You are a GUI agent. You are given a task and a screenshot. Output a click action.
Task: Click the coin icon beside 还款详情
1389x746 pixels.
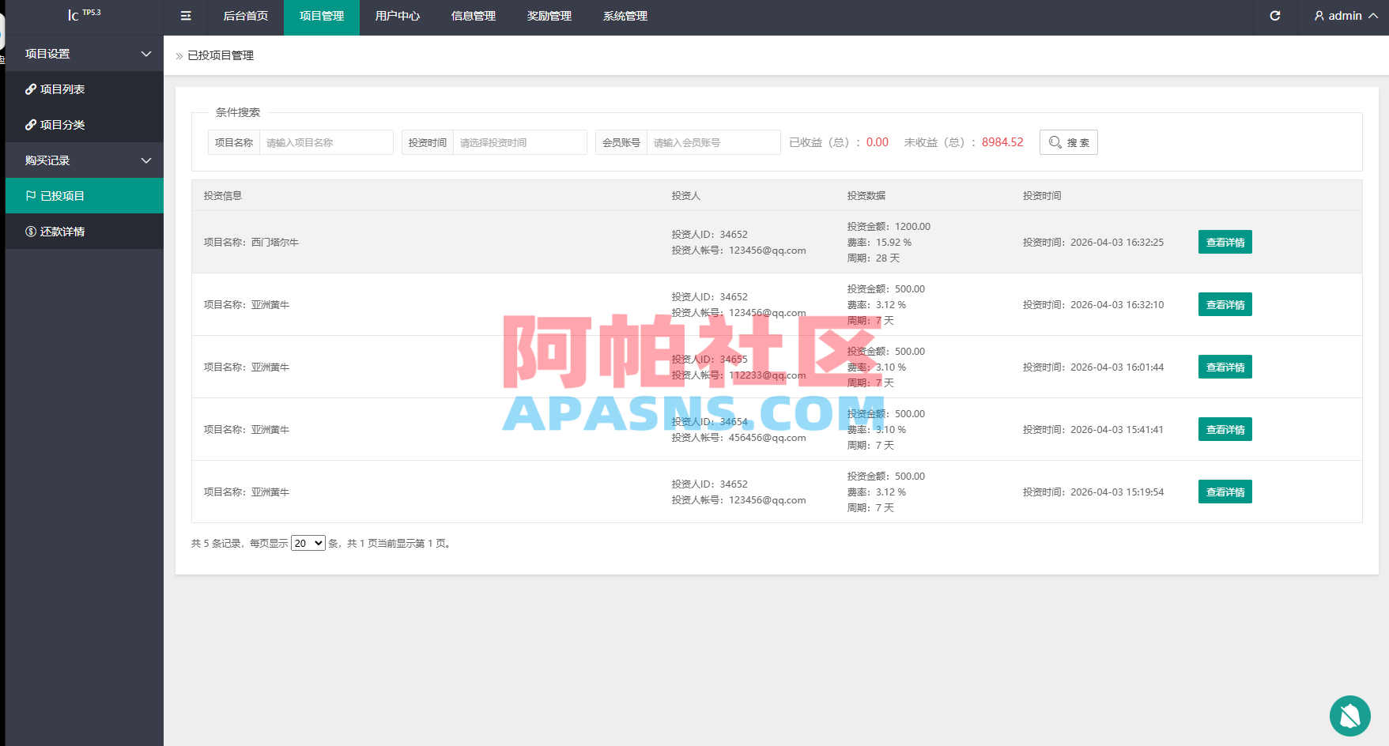point(31,232)
